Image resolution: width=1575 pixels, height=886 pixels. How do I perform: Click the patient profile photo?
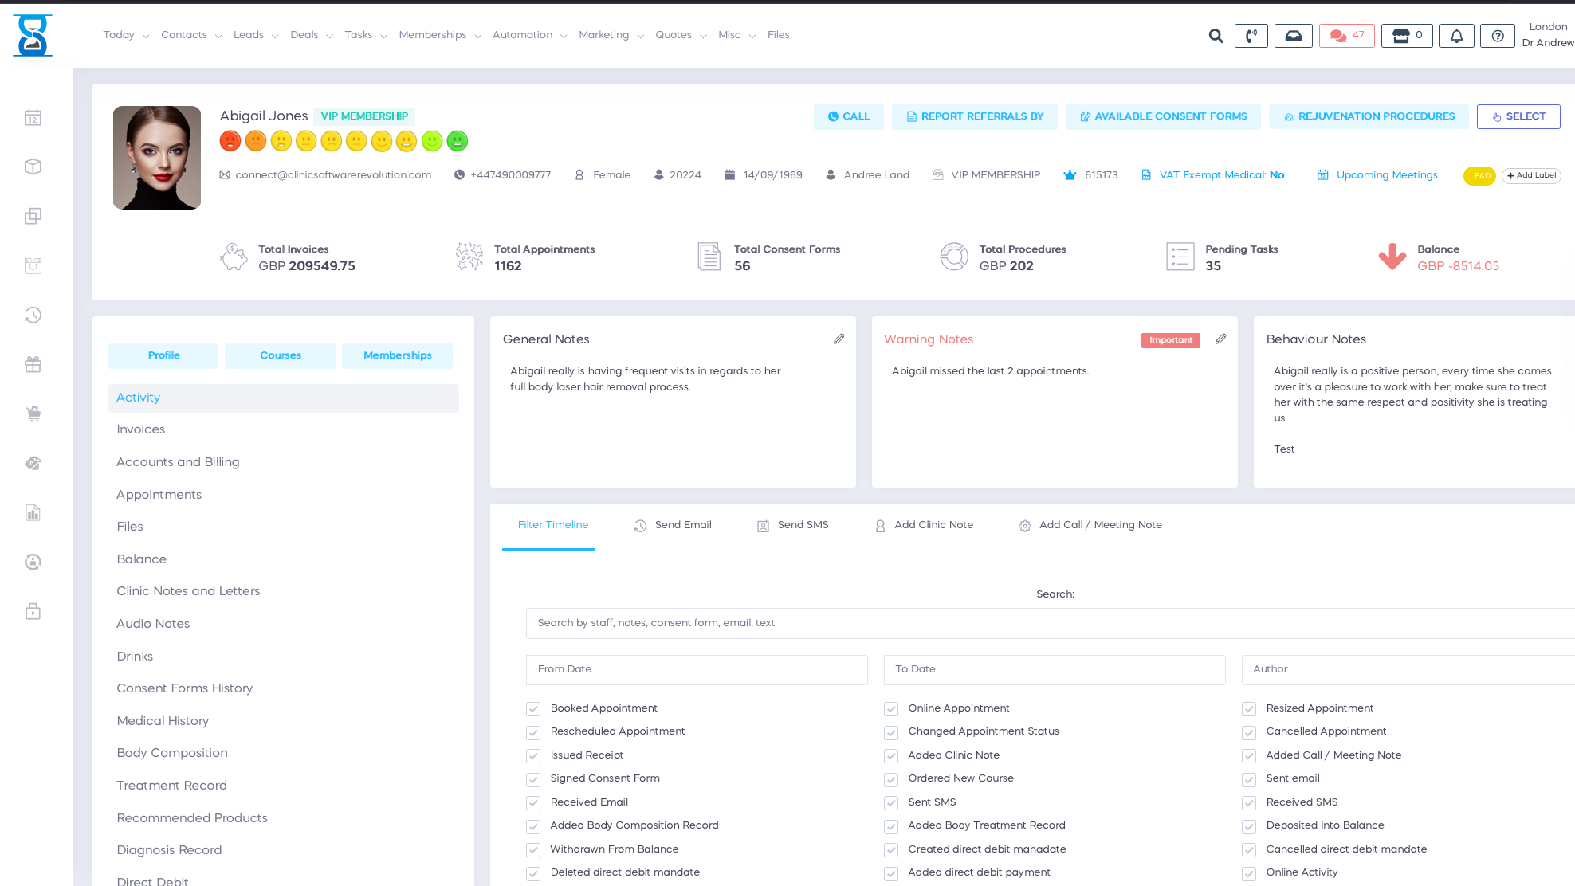(x=157, y=158)
